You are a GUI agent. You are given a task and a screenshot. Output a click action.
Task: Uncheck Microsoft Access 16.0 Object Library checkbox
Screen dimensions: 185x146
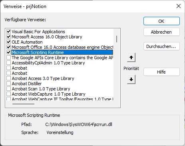[9, 37]
